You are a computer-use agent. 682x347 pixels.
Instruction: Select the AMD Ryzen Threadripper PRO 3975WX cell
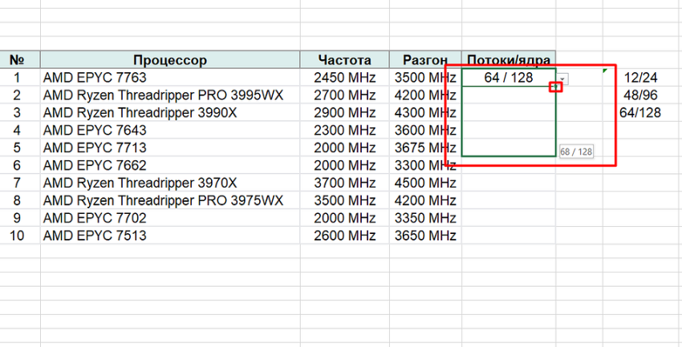pyautogui.click(x=170, y=200)
